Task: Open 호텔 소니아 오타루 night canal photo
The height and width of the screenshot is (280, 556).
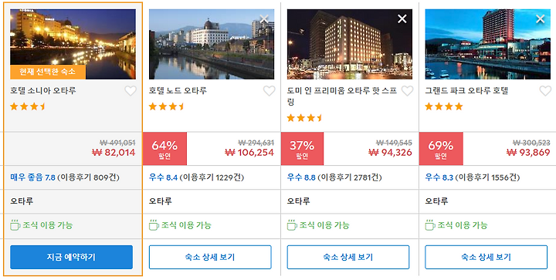Action: coord(73,44)
